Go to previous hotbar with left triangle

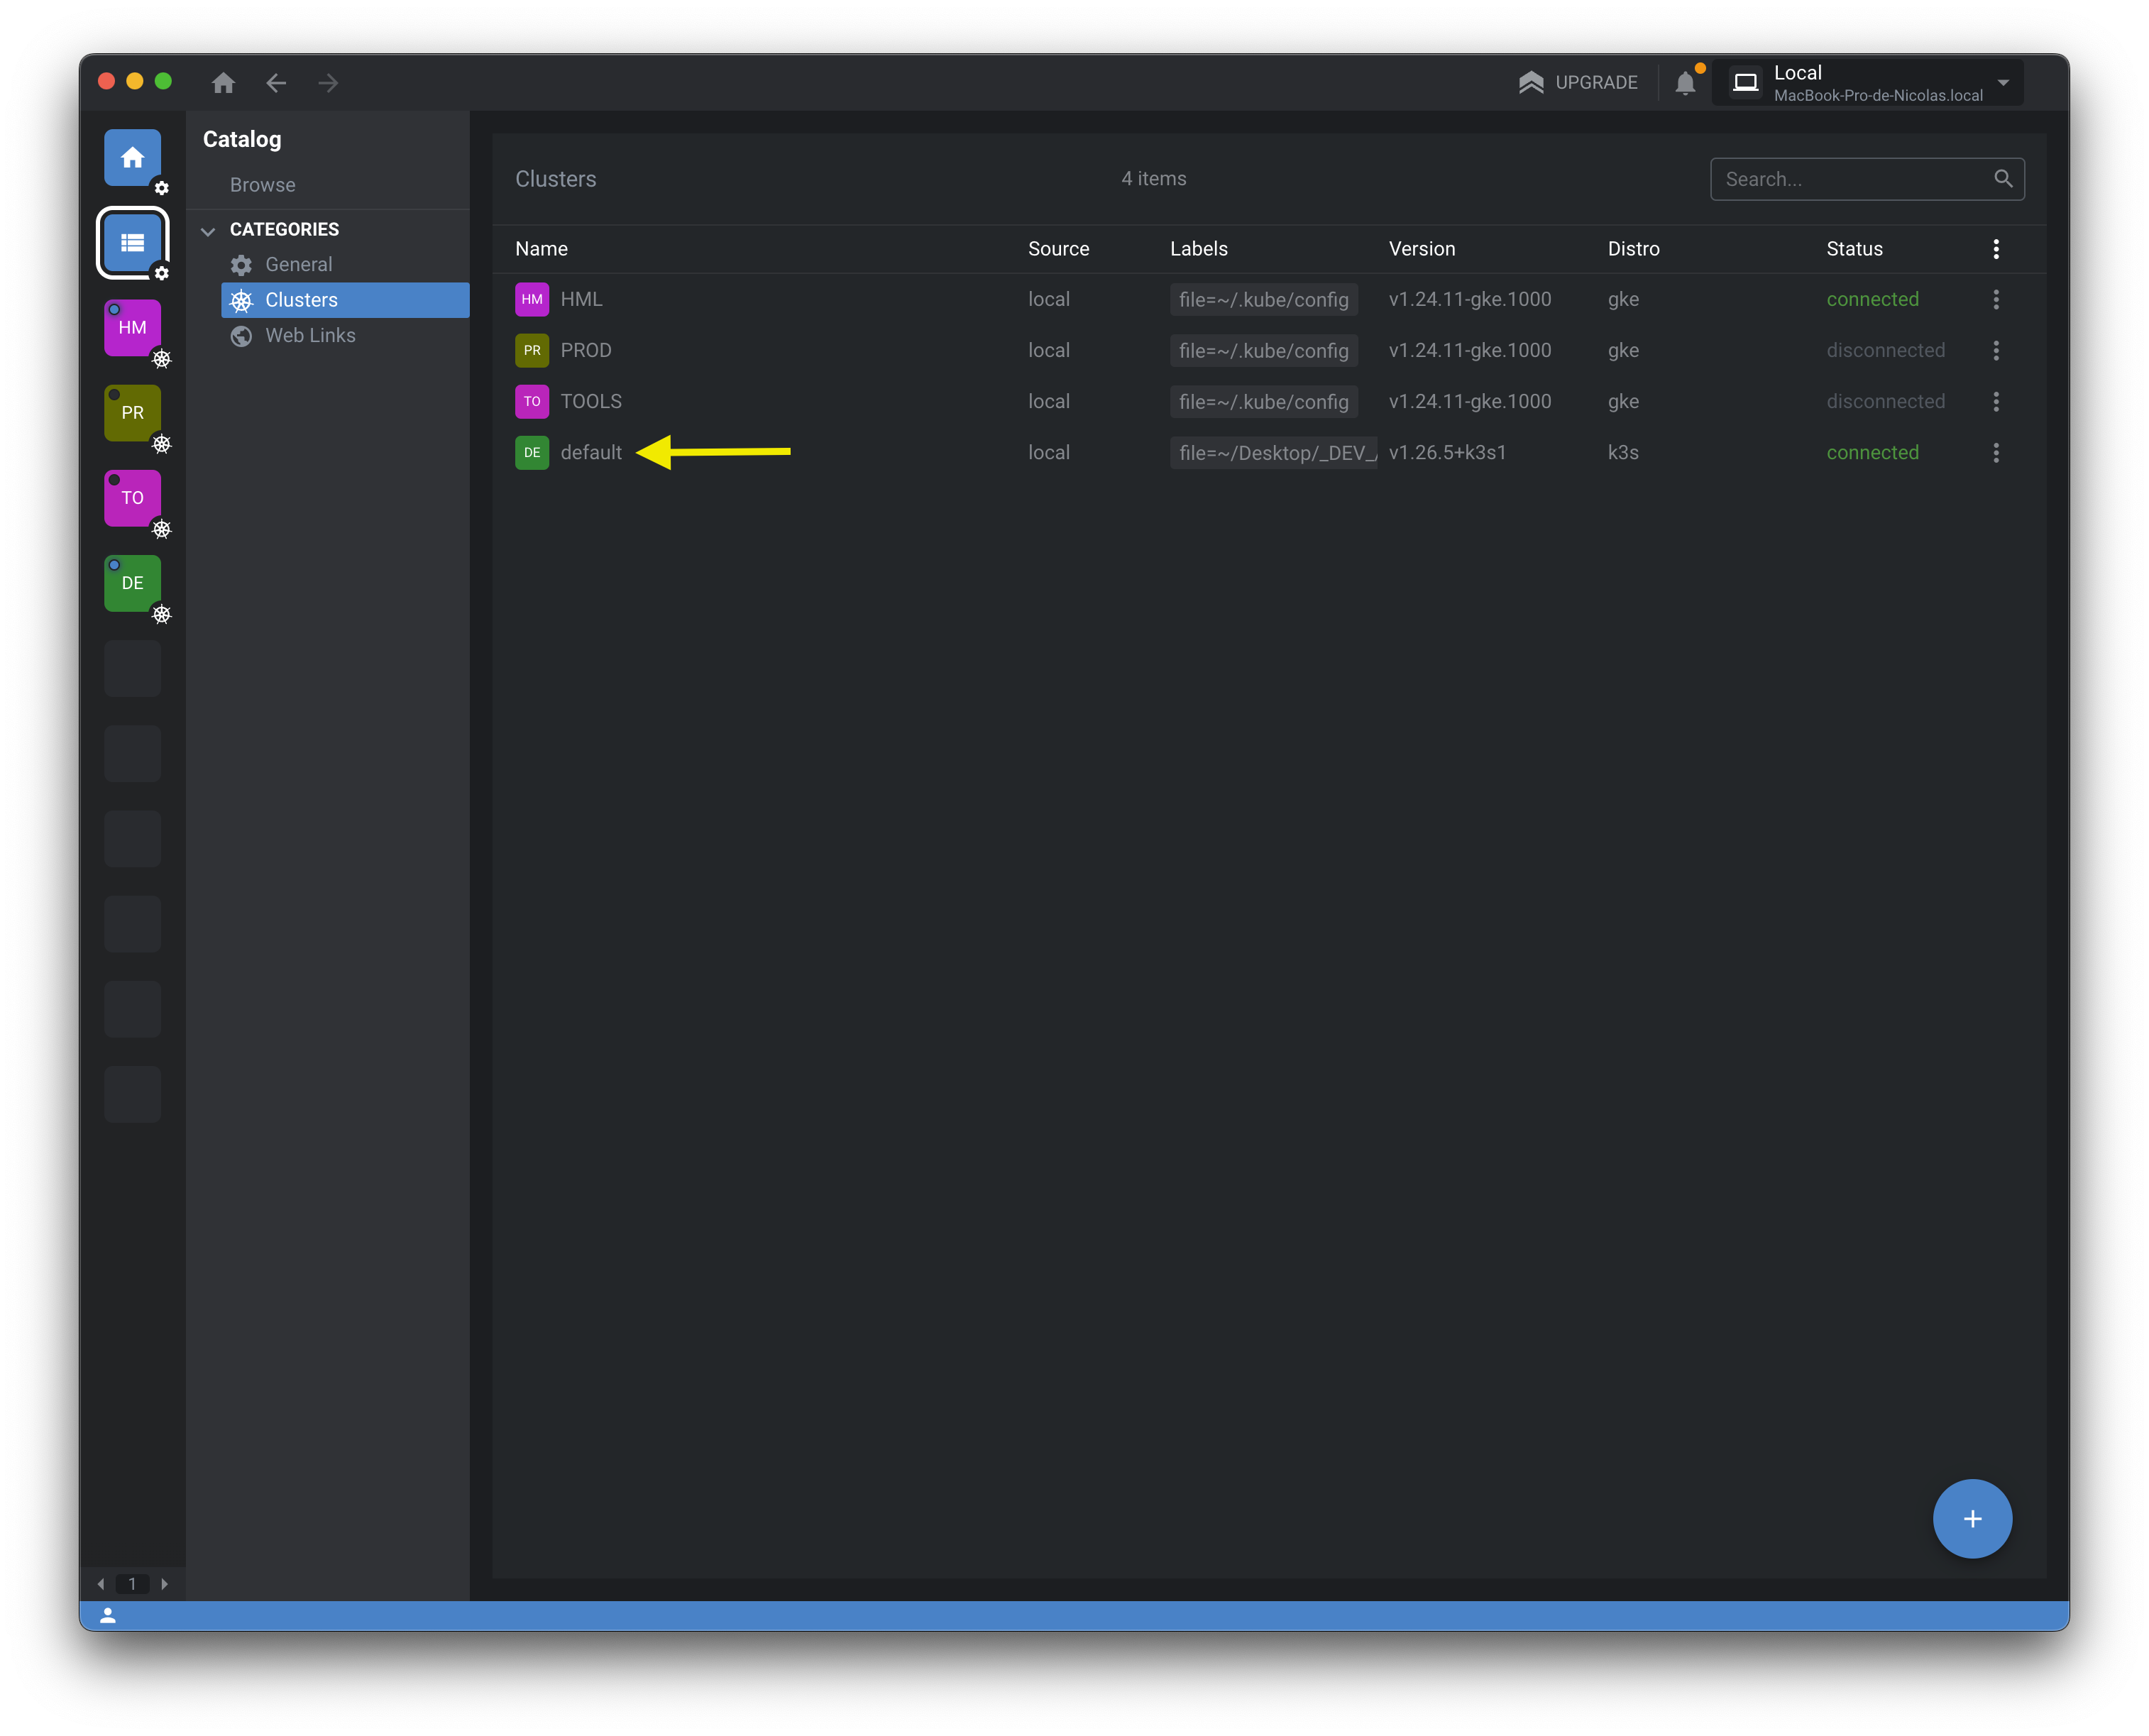click(100, 1583)
